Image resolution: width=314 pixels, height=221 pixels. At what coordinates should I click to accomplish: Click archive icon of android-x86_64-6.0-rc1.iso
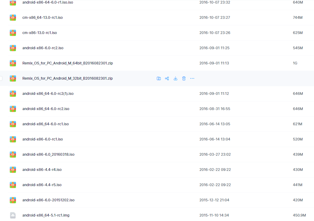13,124
